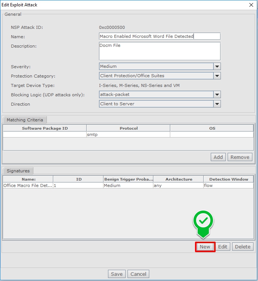
Task: Click the signatures Name column header
Action: coord(28,179)
